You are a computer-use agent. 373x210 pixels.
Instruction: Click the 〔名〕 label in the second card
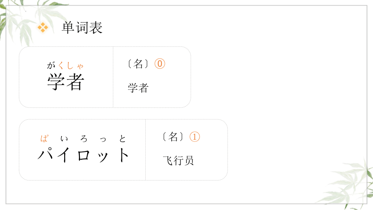pyautogui.click(x=173, y=137)
